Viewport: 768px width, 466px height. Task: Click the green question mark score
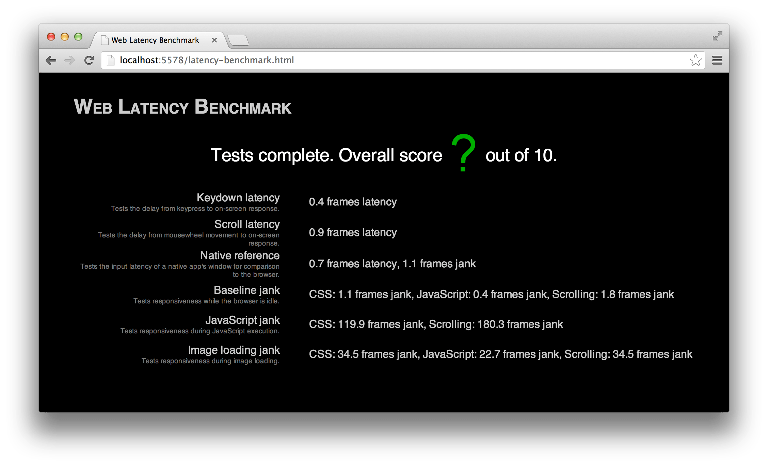(x=463, y=153)
